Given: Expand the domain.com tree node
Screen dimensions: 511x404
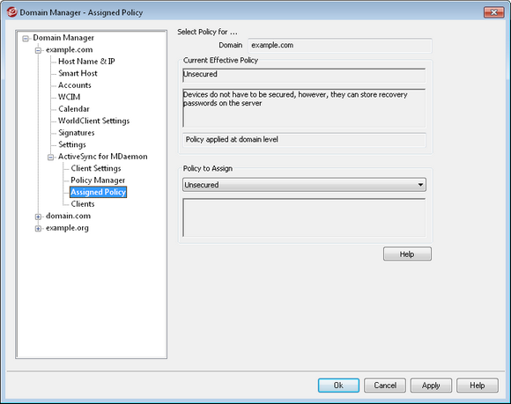Looking at the screenshot, I should tap(38, 217).
